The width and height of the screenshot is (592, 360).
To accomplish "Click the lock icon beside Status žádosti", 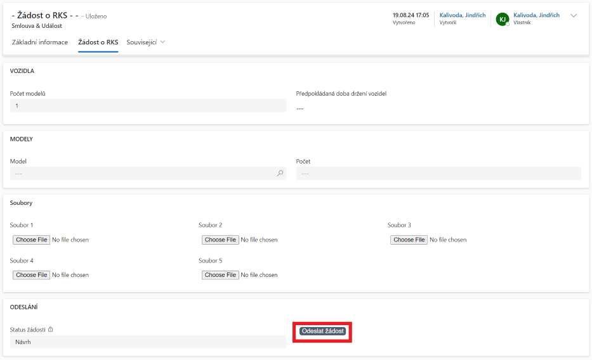I will (51, 330).
